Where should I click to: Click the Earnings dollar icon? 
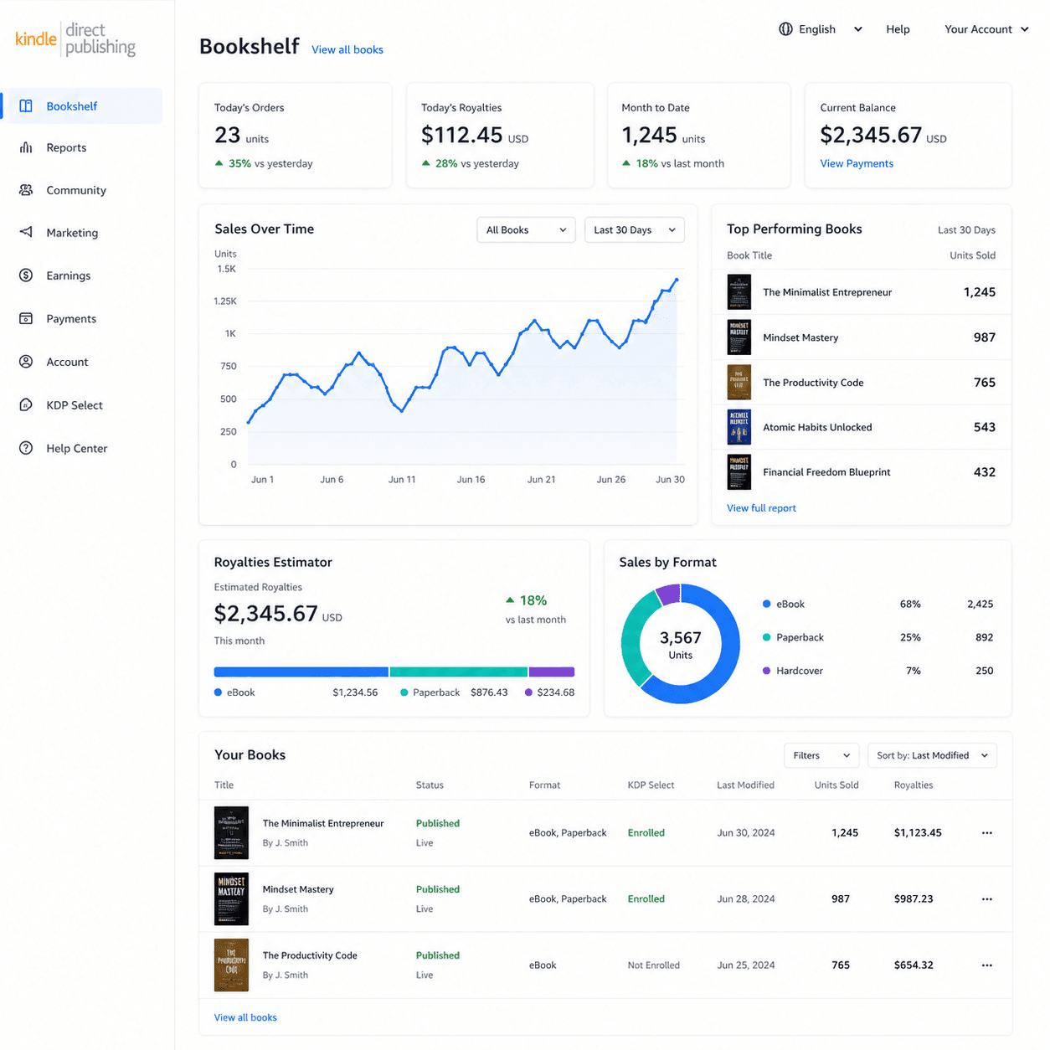coord(26,275)
